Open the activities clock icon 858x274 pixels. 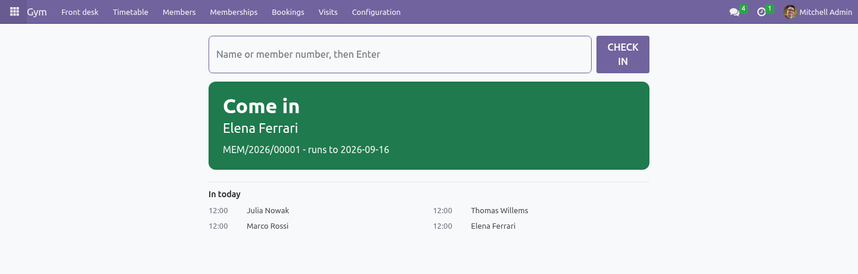pos(761,12)
